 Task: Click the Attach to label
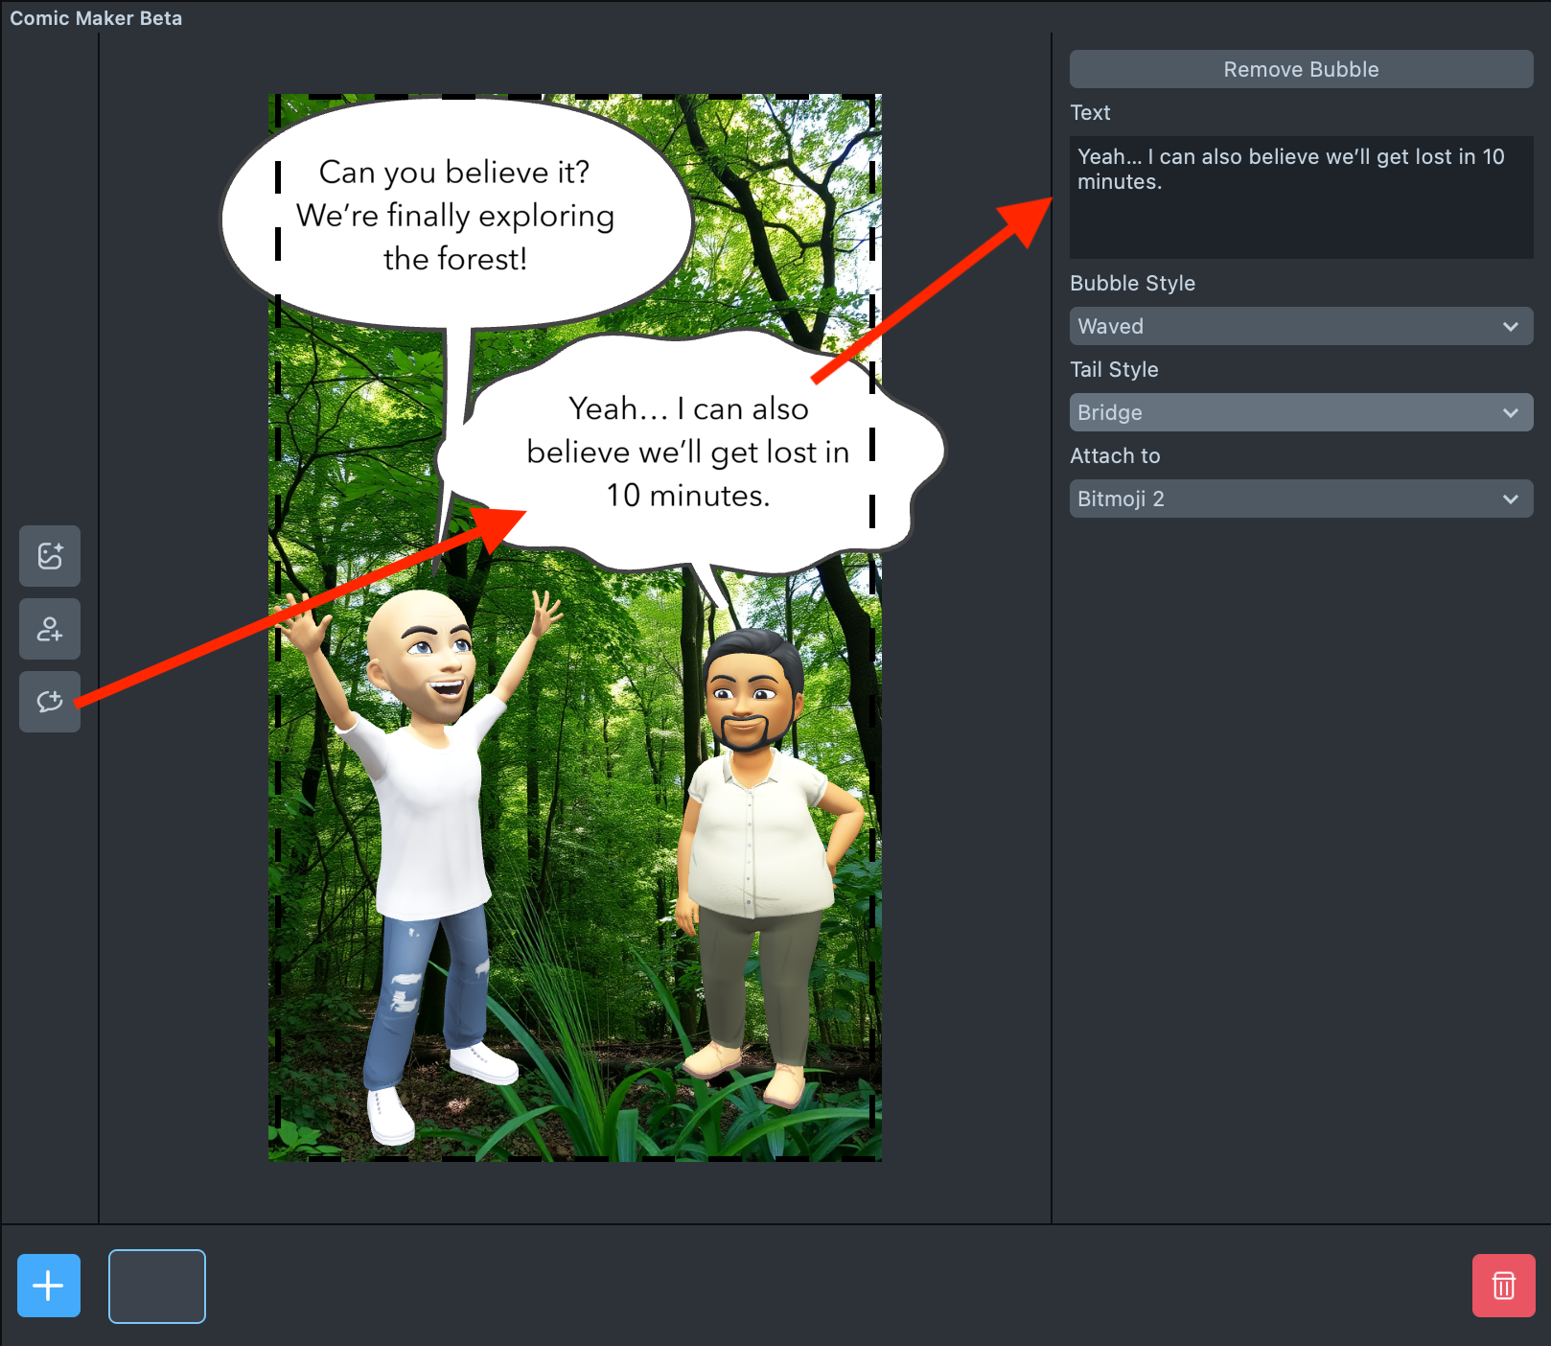coord(1115,455)
